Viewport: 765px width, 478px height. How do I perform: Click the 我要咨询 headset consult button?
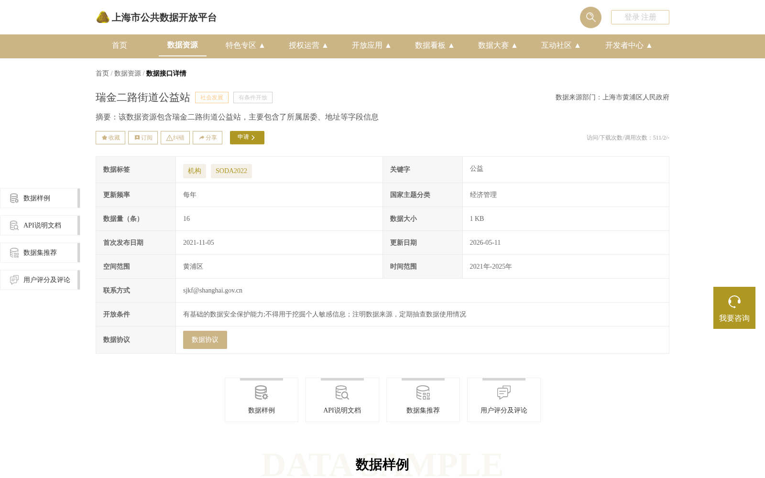coord(734,308)
